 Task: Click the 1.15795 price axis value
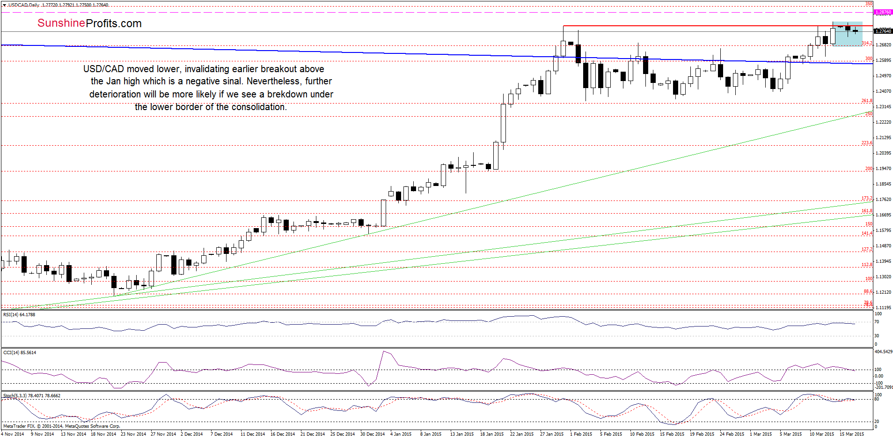[883, 230]
